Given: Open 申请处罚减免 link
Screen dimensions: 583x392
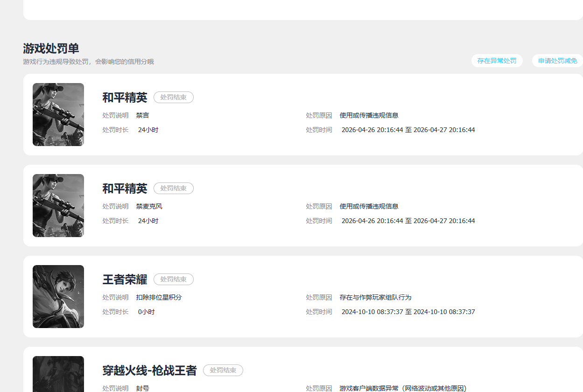Looking at the screenshot, I should pyautogui.click(x=557, y=61).
